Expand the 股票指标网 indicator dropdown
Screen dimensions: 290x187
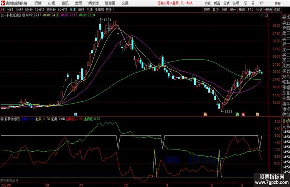2,119
